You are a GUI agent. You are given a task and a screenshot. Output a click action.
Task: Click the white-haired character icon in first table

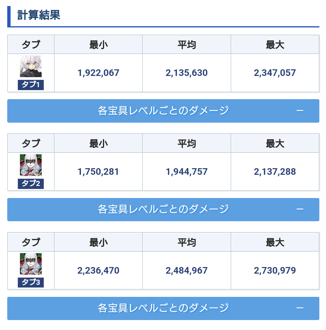point(31,66)
